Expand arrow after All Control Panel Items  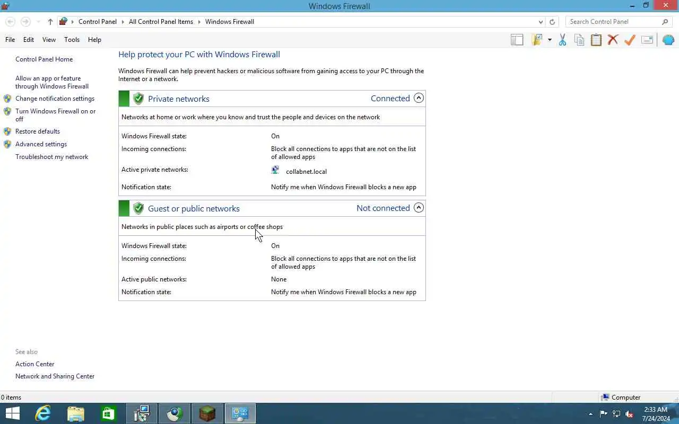tap(199, 22)
